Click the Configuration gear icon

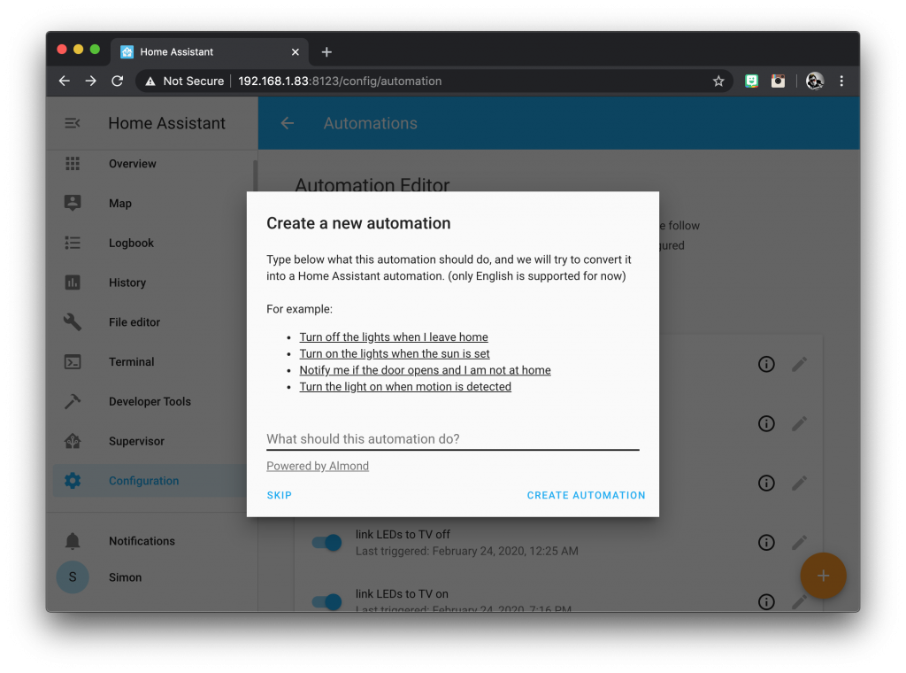click(73, 481)
